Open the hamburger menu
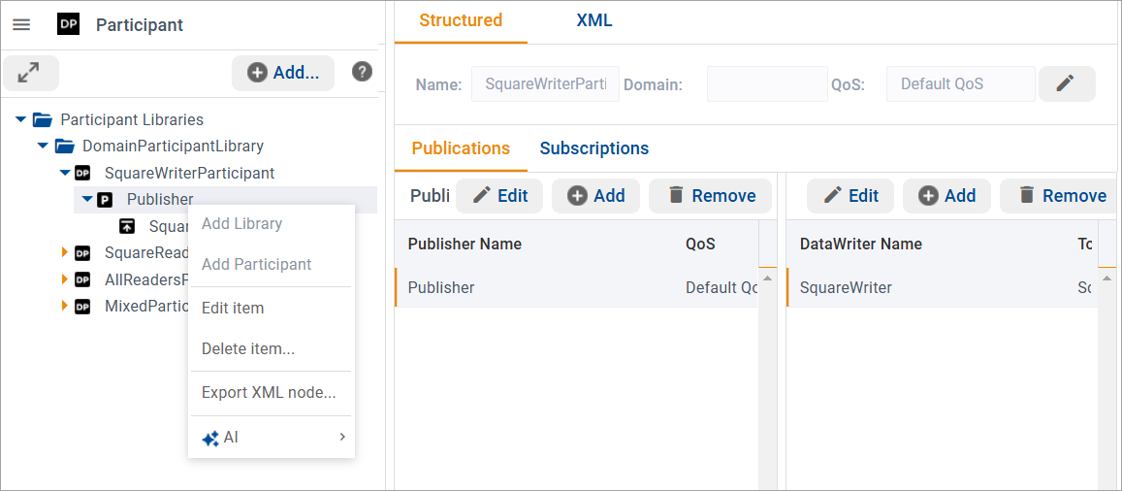The width and height of the screenshot is (1122, 491). point(21,25)
